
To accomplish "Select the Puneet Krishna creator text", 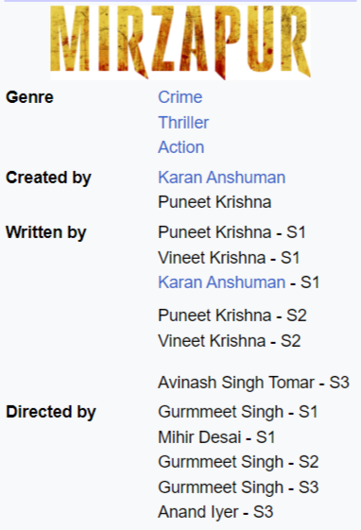I will [215, 202].
